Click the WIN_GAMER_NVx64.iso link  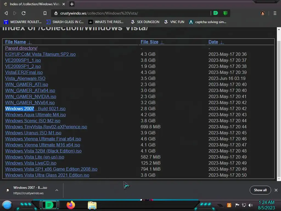tap(30, 103)
